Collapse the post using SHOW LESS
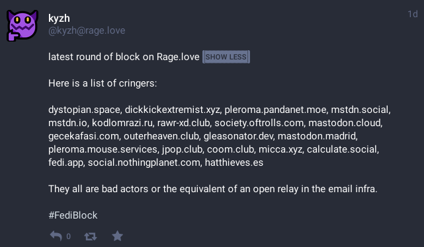This screenshot has height=247, width=424. click(x=226, y=57)
